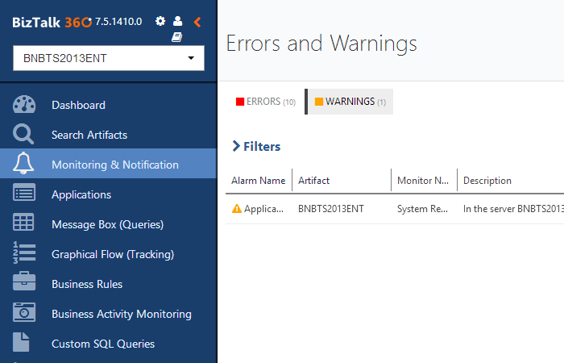Screen dimensions: 564x363
Task: Click the Business Rules briefcase icon
Action: click(x=24, y=284)
